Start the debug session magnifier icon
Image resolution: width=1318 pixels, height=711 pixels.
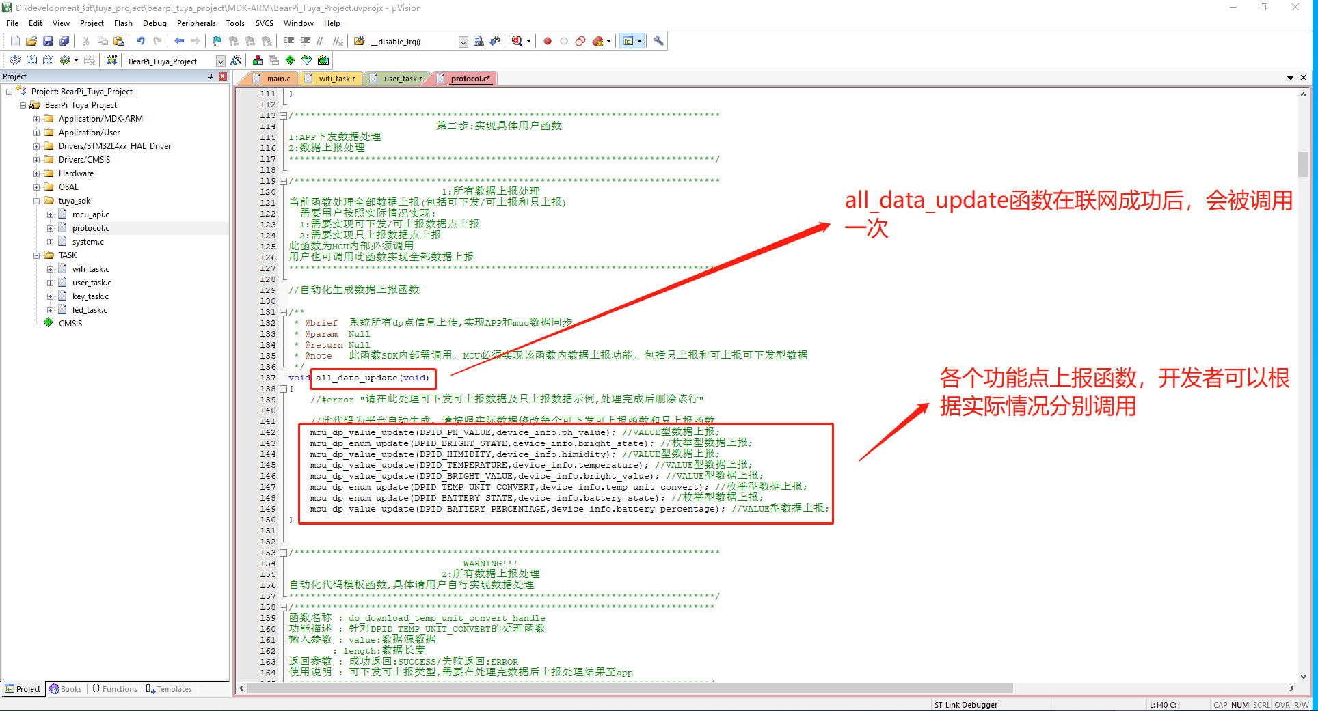coord(517,41)
